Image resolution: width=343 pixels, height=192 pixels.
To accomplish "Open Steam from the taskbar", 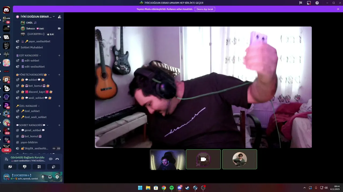I will [187, 188].
